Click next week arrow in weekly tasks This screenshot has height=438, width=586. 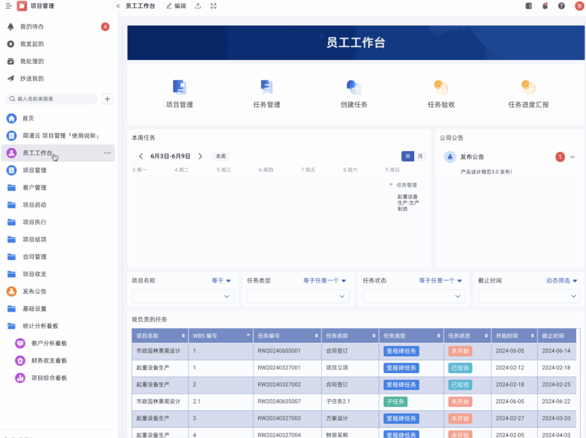pos(200,156)
